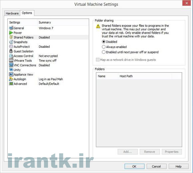Viewport: 193px width, 173px height.
Task: Click the Disabled summary for VNC Connections
Action: (44, 65)
